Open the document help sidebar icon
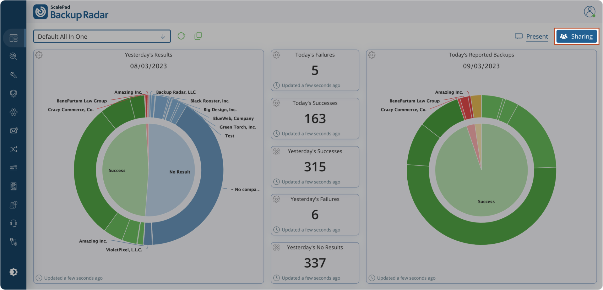This screenshot has height=290, width=603. pyautogui.click(x=14, y=205)
